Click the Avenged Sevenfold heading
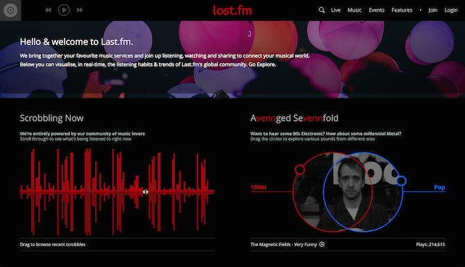The width and height of the screenshot is (465, 267). pyautogui.click(x=294, y=118)
